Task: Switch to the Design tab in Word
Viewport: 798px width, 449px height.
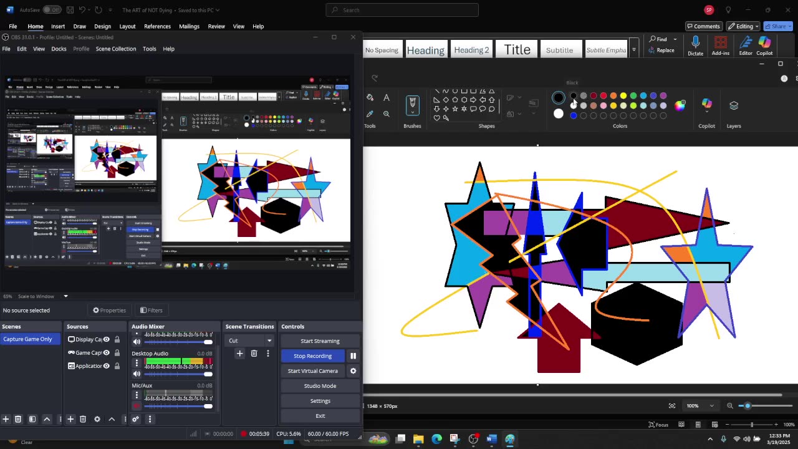Action: tap(102, 26)
